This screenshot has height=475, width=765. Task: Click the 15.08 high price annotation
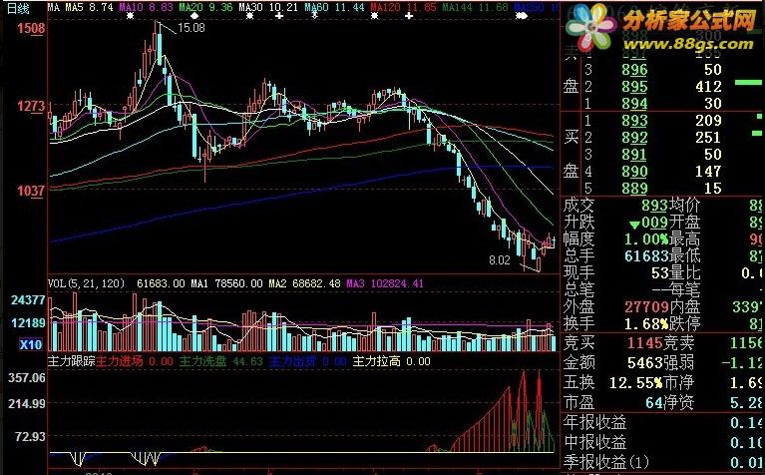pos(191,28)
